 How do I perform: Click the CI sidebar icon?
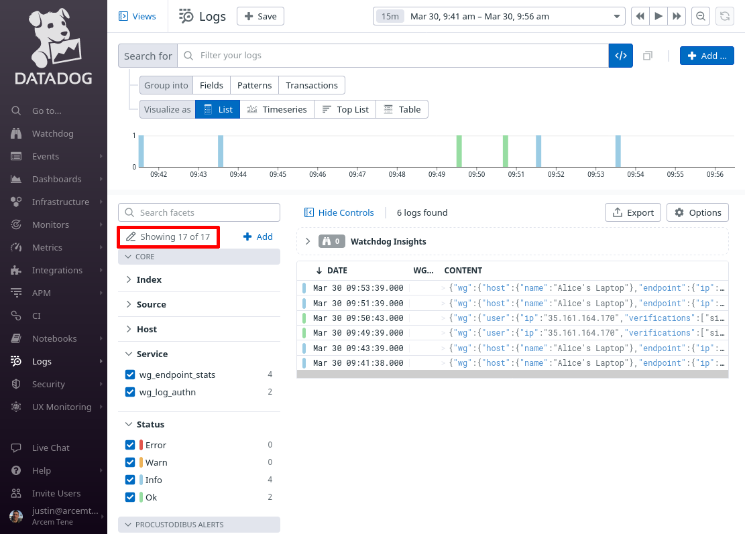pos(16,316)
